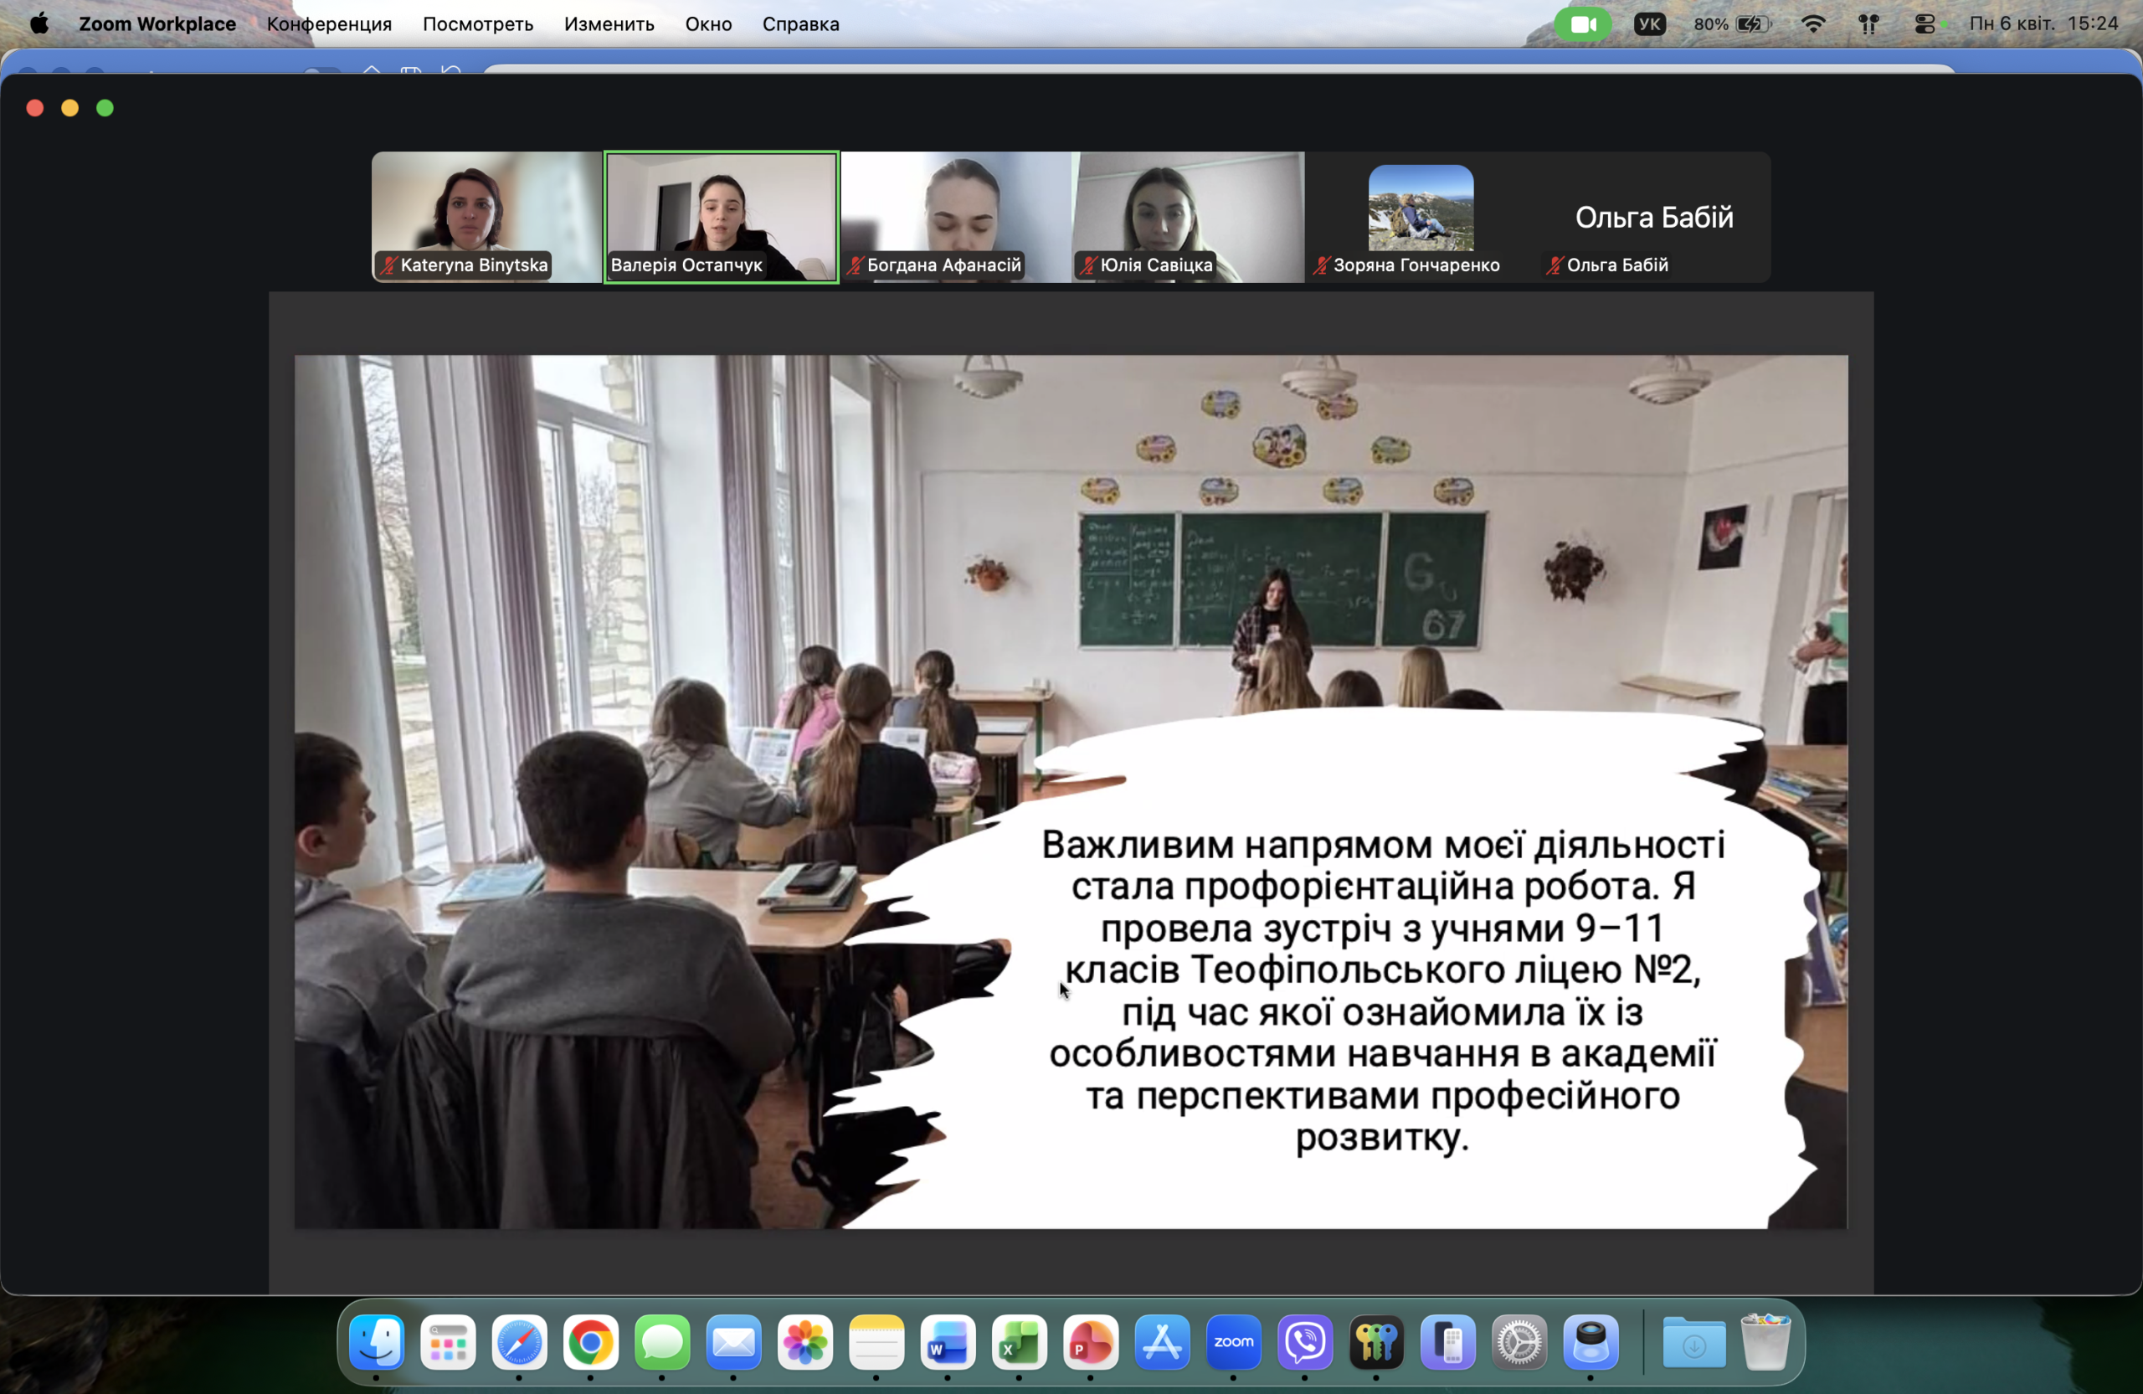
Task: Click the Google Chrome Dock icon
Action: (x=590, y=1343)
